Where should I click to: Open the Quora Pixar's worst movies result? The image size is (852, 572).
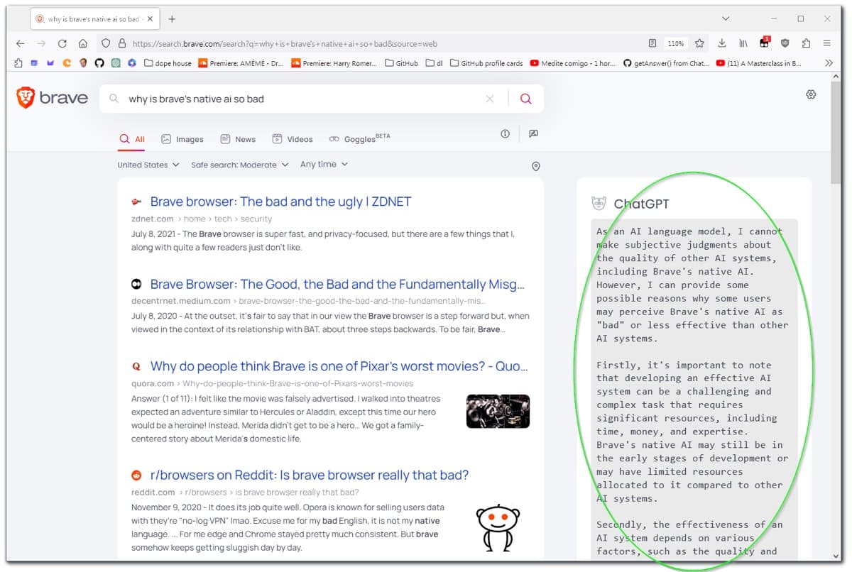(x=339, y=367)
